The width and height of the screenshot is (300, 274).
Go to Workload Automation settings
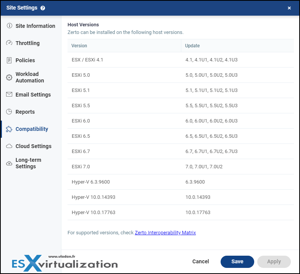pos(31,77)
